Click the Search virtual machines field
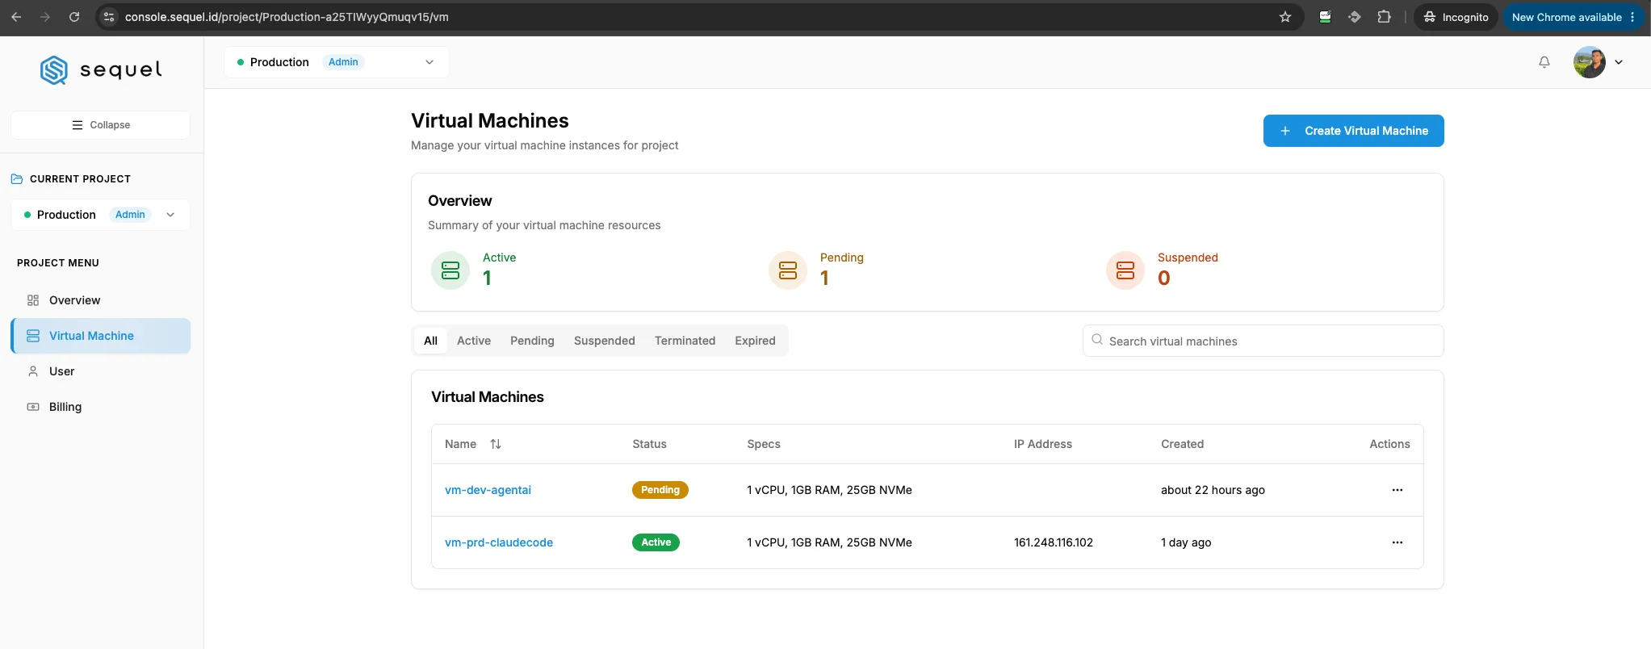 coord(1263,341)
